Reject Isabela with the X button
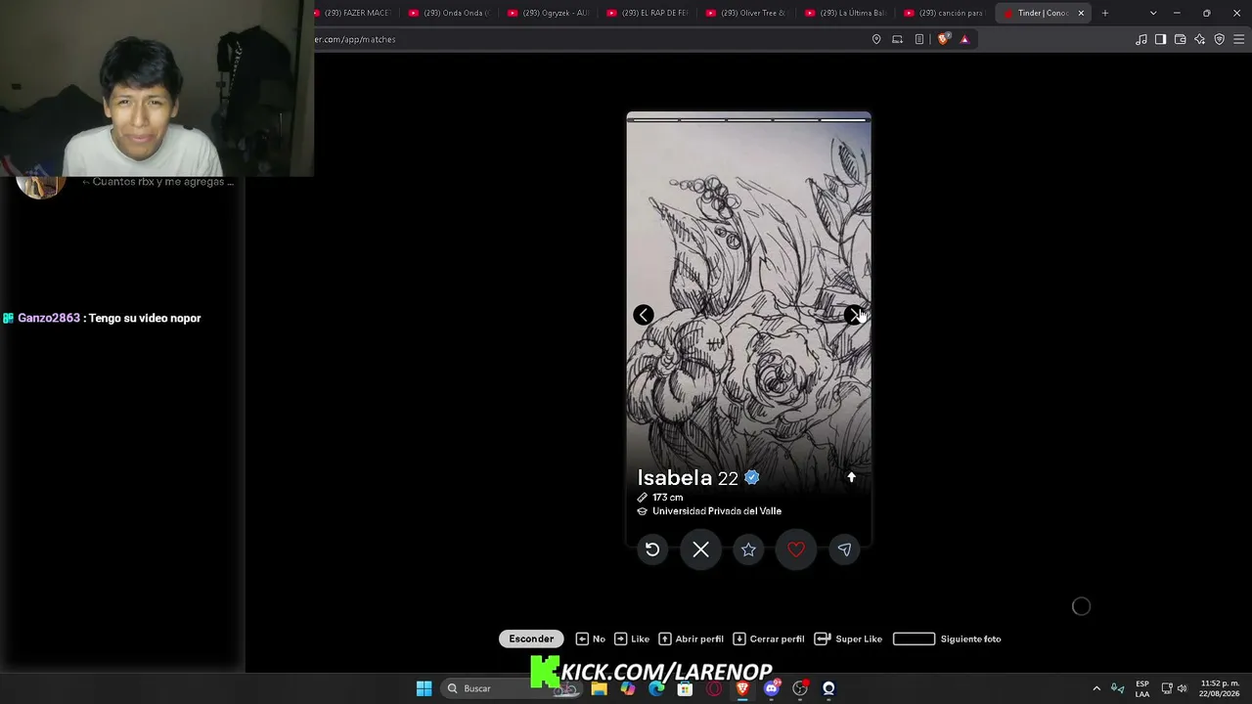Image resolution: width=1252 pixels, height=704 pixels. pyautogui.click(x=700, y=550)
